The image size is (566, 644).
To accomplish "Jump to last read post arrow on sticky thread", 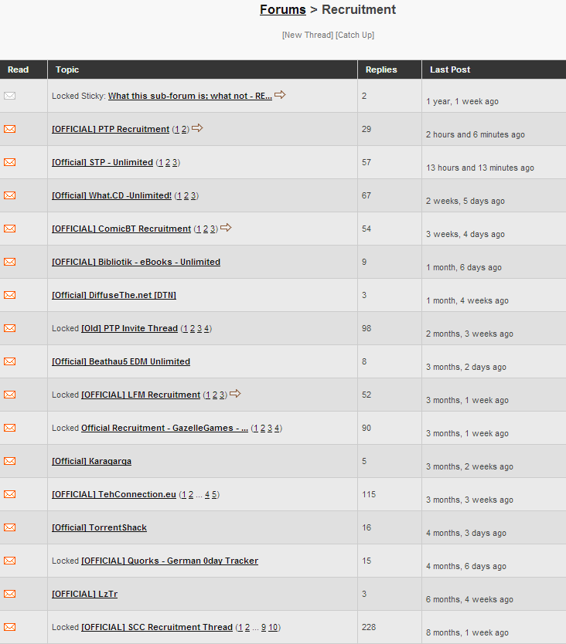I will (x=280, y=95).
